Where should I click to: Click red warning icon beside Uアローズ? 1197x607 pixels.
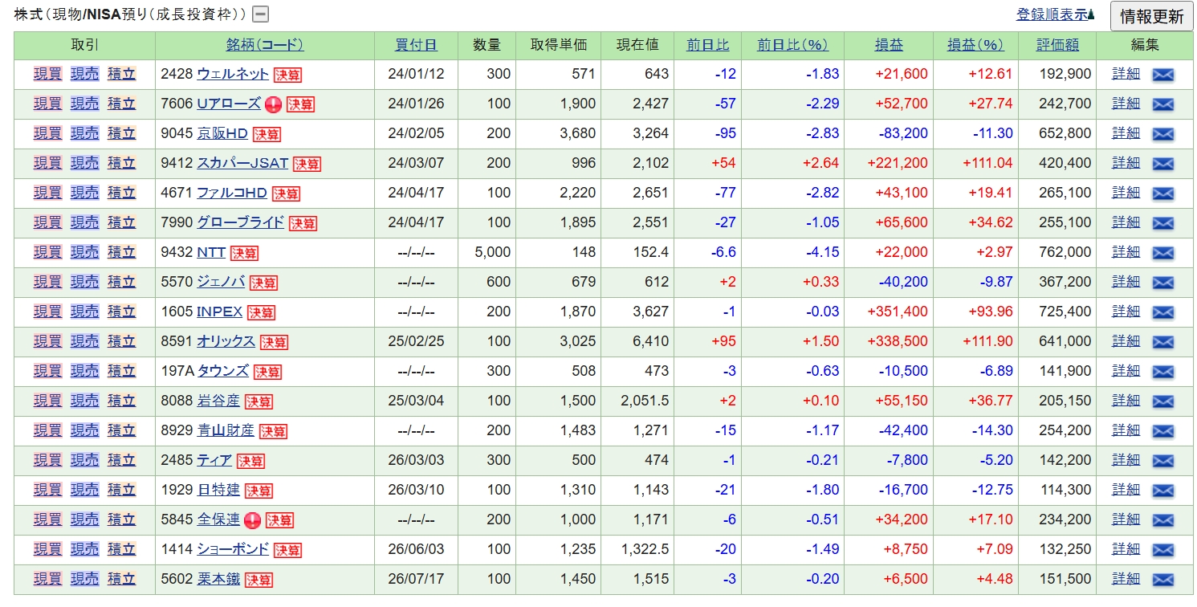[x=273, y=104]
